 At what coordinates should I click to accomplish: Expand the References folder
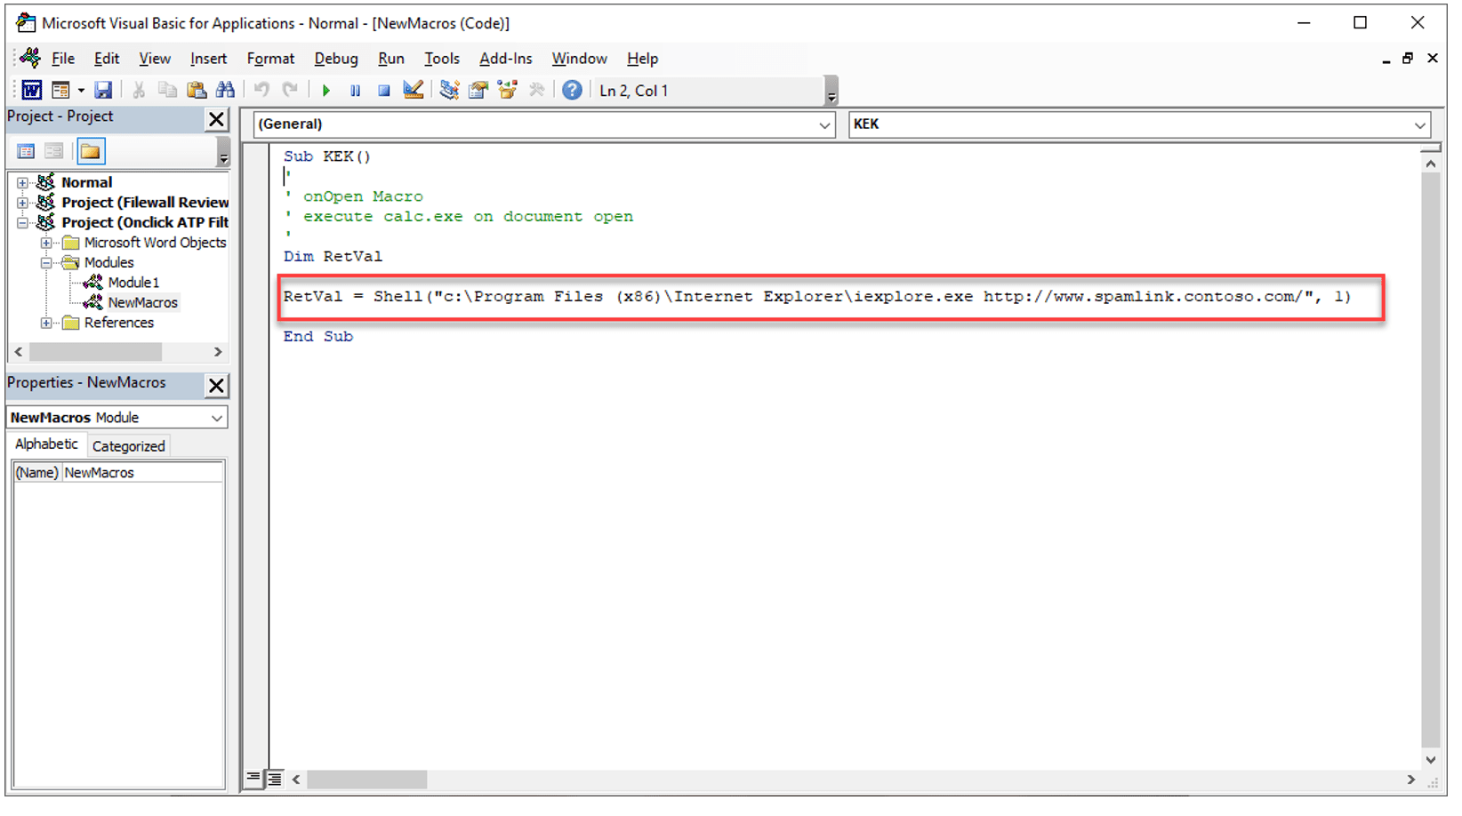click(x=45, y=323)
